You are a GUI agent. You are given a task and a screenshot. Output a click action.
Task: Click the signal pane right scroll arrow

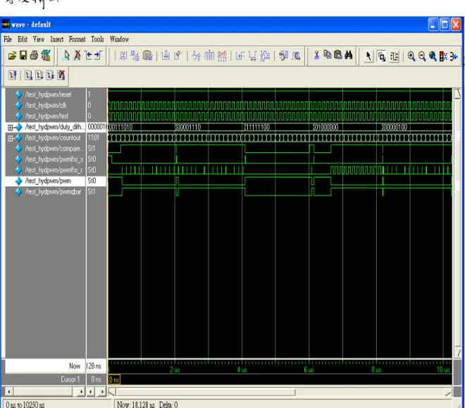(81, 392)
